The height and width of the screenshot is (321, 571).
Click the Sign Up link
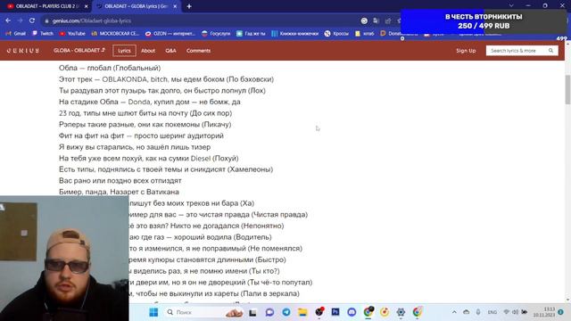point(466,51)
